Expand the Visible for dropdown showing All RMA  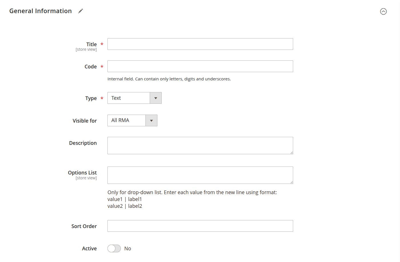[132, 121]
